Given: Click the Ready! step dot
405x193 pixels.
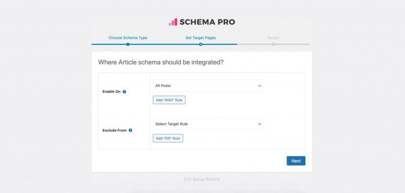Looking at the screenshot, I should tap(273, 44).
